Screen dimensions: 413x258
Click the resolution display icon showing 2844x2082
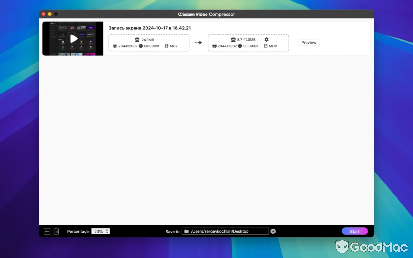click(116, 46)
